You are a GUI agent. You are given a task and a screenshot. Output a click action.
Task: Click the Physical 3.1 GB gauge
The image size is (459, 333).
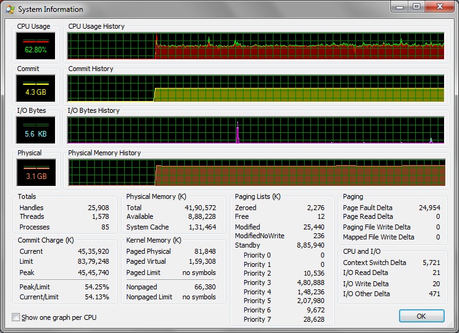[36, 173]
